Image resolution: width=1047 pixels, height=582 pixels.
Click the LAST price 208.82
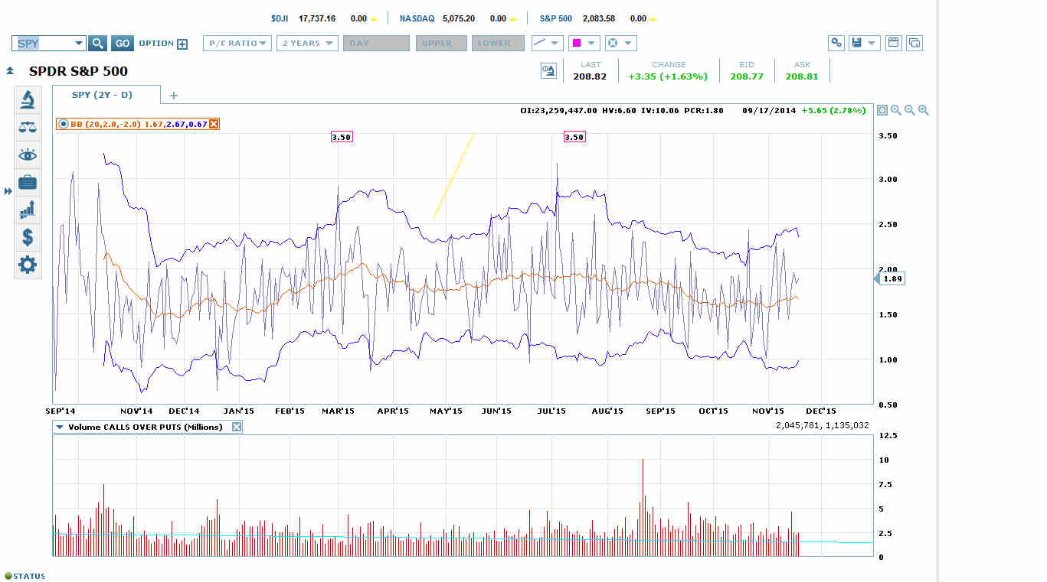pos(590,76)
